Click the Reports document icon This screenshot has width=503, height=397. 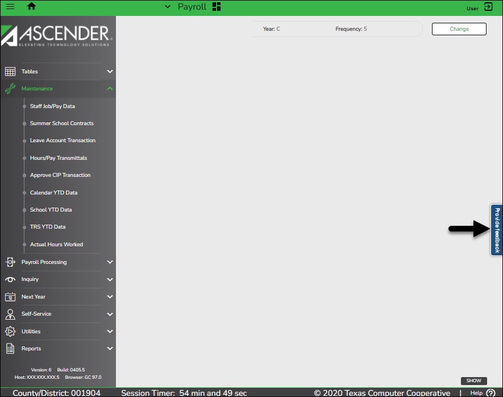[10, 349]
